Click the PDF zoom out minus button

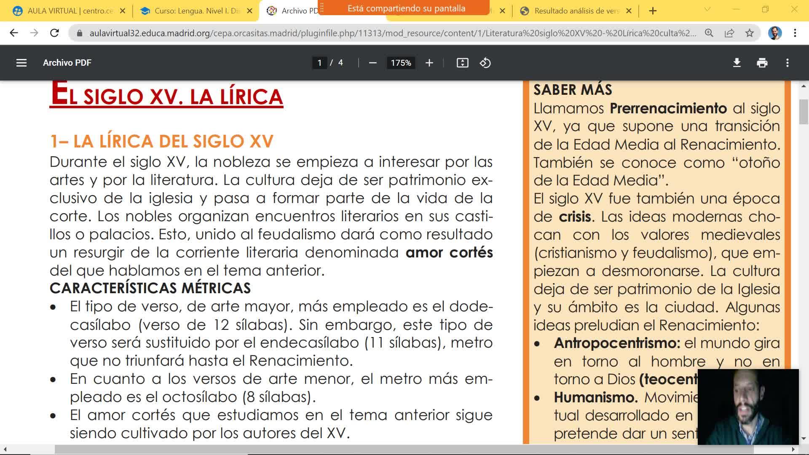coord(372,63)
